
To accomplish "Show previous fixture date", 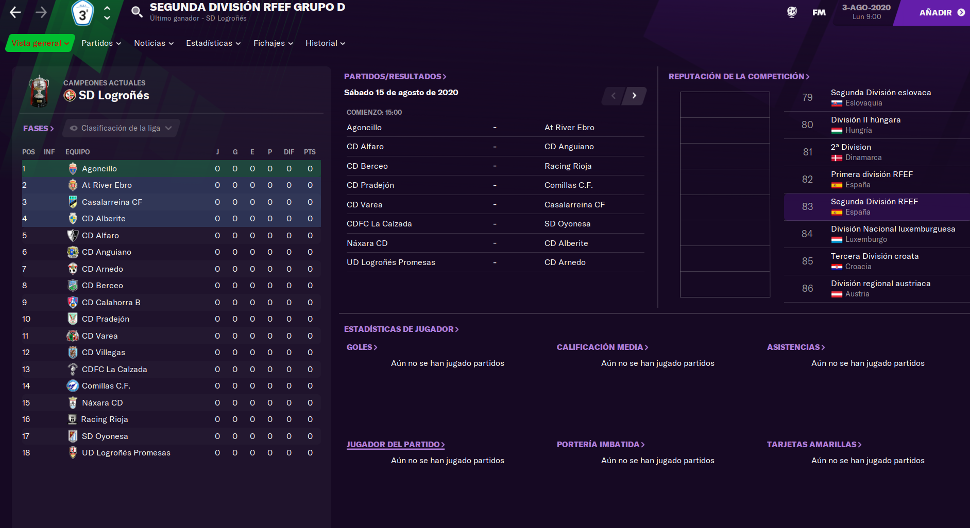I will [613, 96].
